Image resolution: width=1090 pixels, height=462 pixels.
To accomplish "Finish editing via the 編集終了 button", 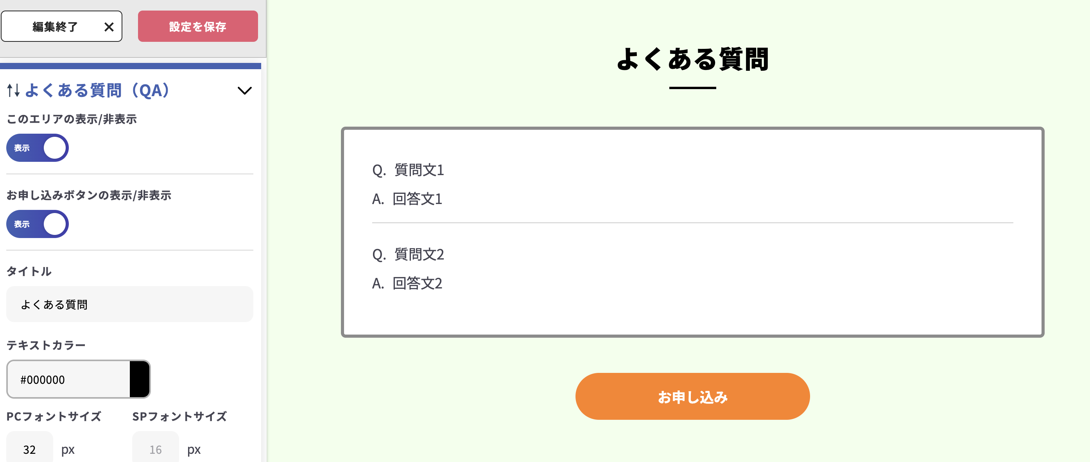I will click(x=55, y=26).
